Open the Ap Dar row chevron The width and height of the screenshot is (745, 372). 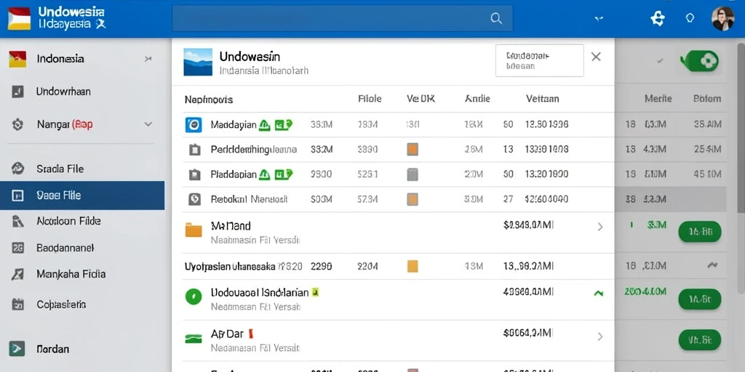click(x=600, y=337)
